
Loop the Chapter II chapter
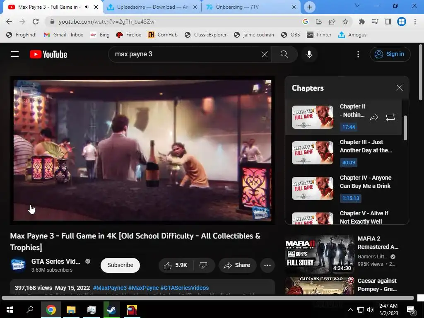click(x=390, y=117)
